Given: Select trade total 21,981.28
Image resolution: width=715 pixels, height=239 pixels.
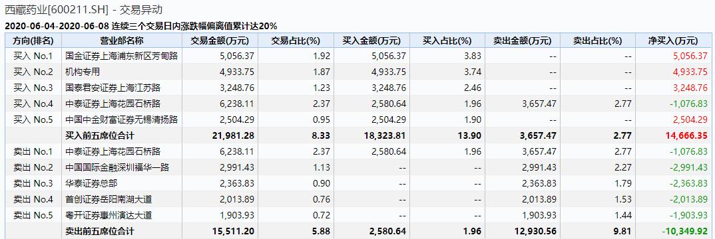Looking at the screenshot, I should pyautogui.click(x=233, y=136).
